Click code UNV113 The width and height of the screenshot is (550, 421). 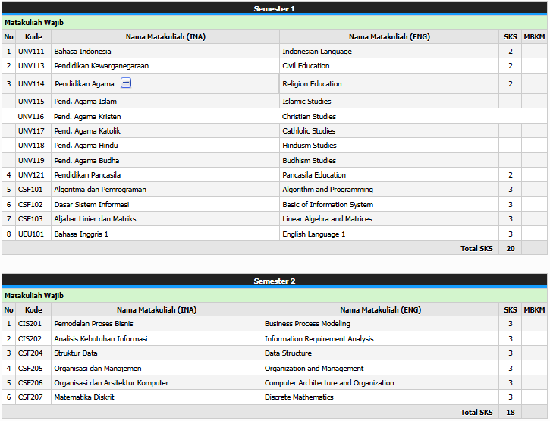click(31, 65)
